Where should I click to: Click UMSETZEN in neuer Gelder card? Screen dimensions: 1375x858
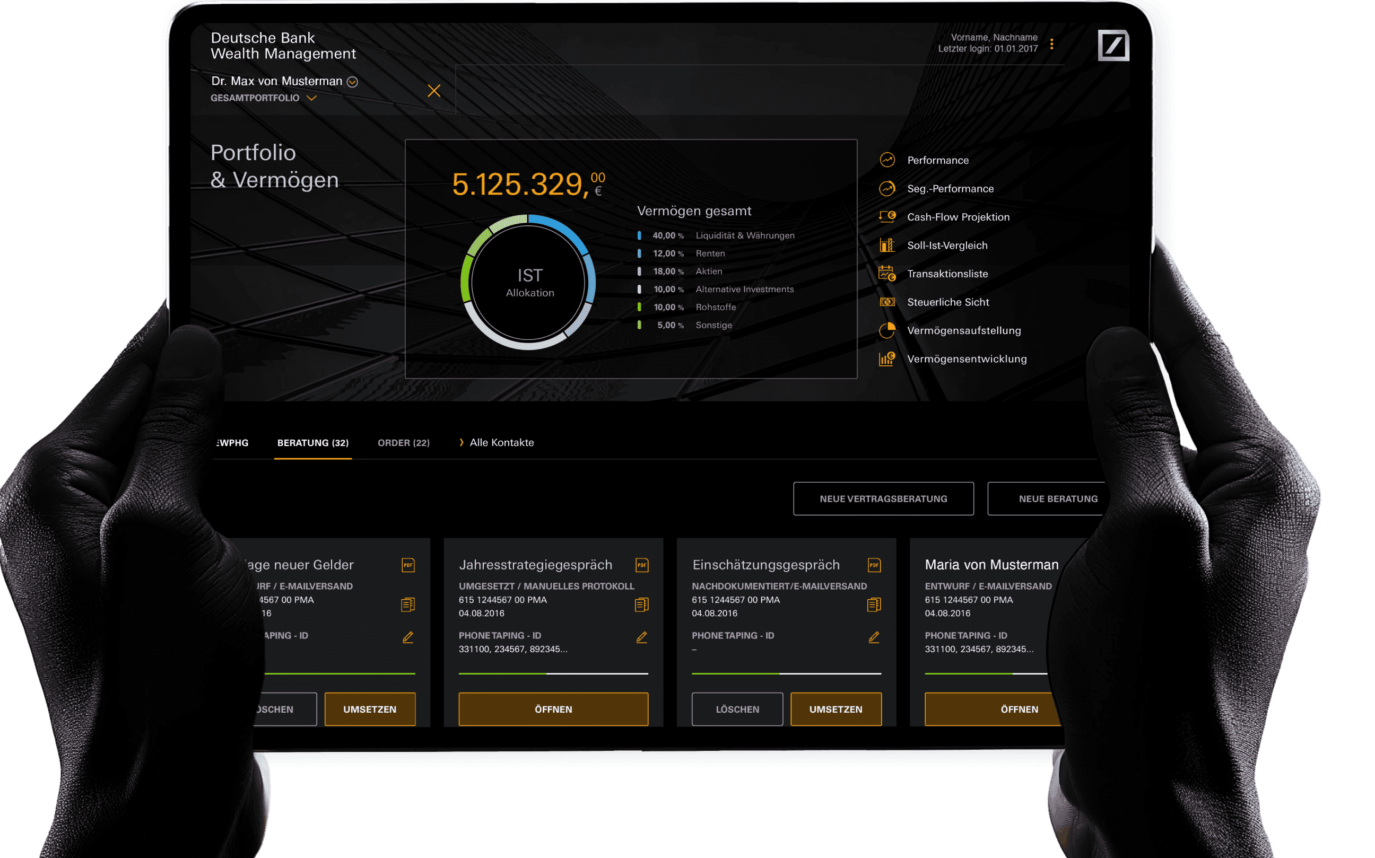coord(370,709)
